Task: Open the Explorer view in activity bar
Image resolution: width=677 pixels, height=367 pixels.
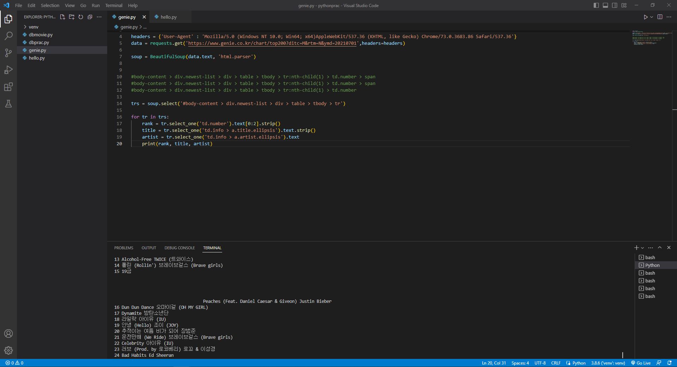Action: click(8, 19)
